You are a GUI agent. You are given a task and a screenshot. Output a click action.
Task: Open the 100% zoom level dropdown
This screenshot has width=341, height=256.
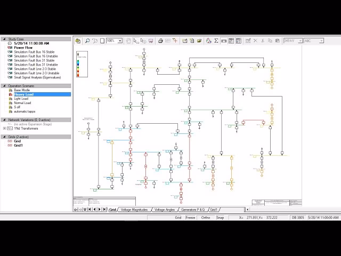click(120, 41)
